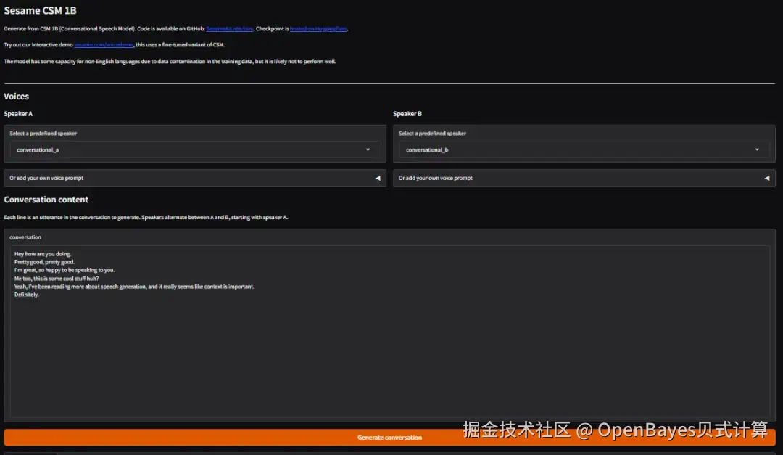The height and width of the screenshot is (455, 783).
Task: Open the Speaker B conversational_b dropdown
Action: (x=584, y=149)
